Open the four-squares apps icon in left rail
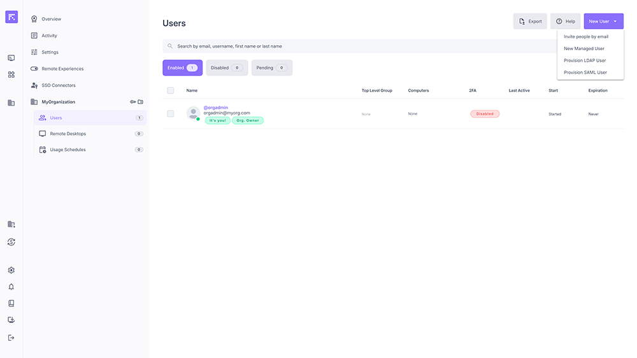Image resolution: width=637 pixels, height=358 pixels. pos(11,74)
